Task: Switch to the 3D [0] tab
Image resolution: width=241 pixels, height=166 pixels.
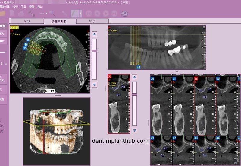Action: (x=92, y=21)
